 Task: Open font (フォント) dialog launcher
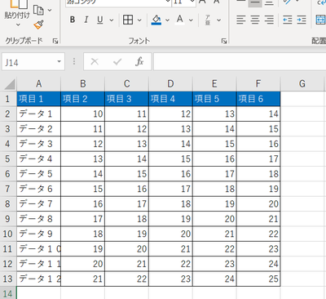click(224, 41)
